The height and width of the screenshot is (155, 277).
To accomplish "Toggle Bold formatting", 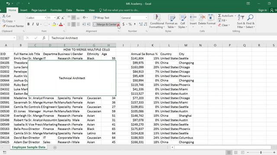I will (29, 24).
